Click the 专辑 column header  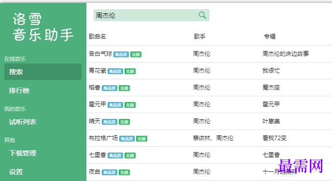270,37
